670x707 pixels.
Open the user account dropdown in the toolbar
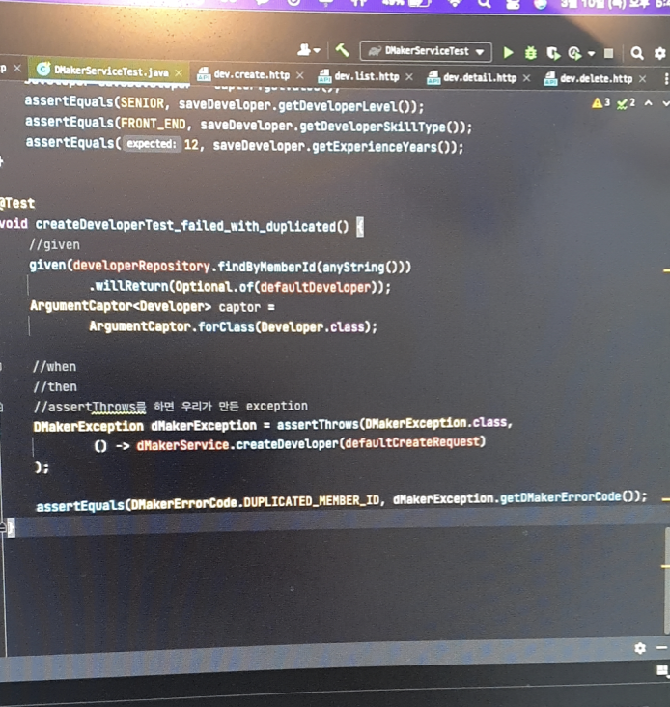tap(309, 49)
